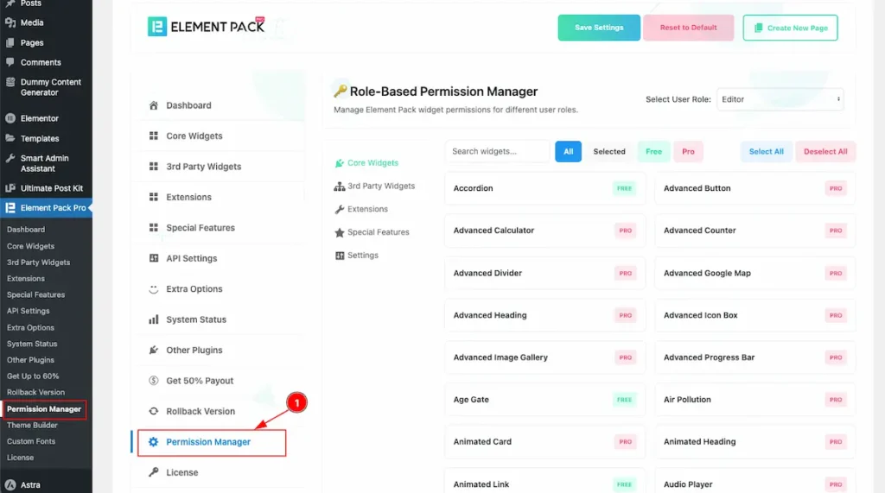Click the Get 50% Payout dollar icon
Viewport: 885px width, 493px height.
(x=154, y=380)
